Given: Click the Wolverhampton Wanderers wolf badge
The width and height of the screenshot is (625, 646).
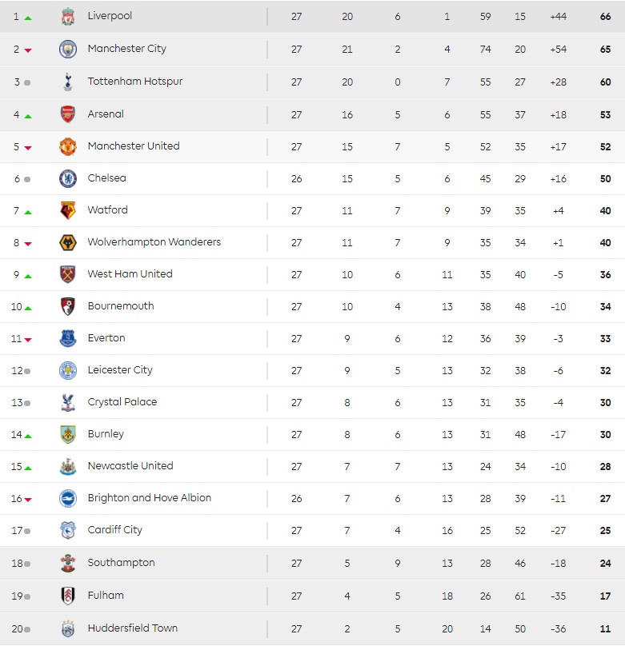Looking at the screenshot, I should point(68,242).
